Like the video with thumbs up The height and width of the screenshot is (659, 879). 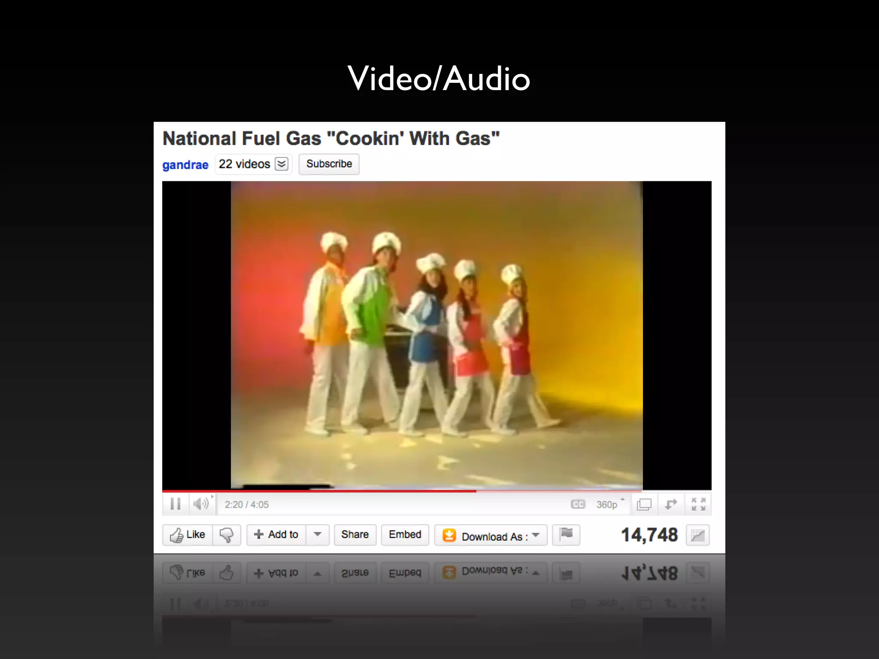[188, 535]
